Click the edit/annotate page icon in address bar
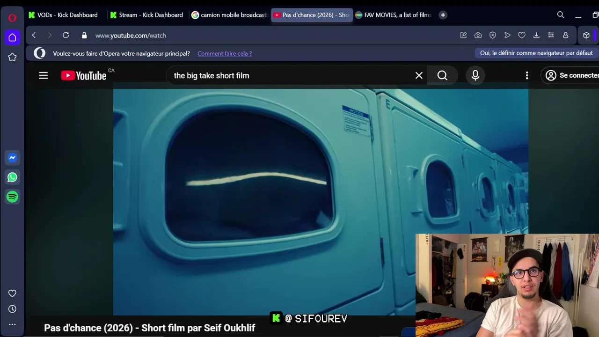 pos(463,35)
